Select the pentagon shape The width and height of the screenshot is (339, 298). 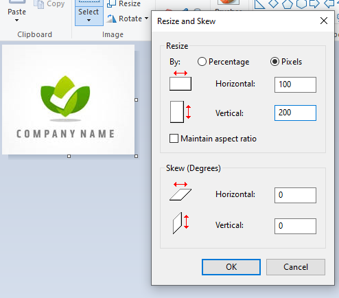(288, 4)
